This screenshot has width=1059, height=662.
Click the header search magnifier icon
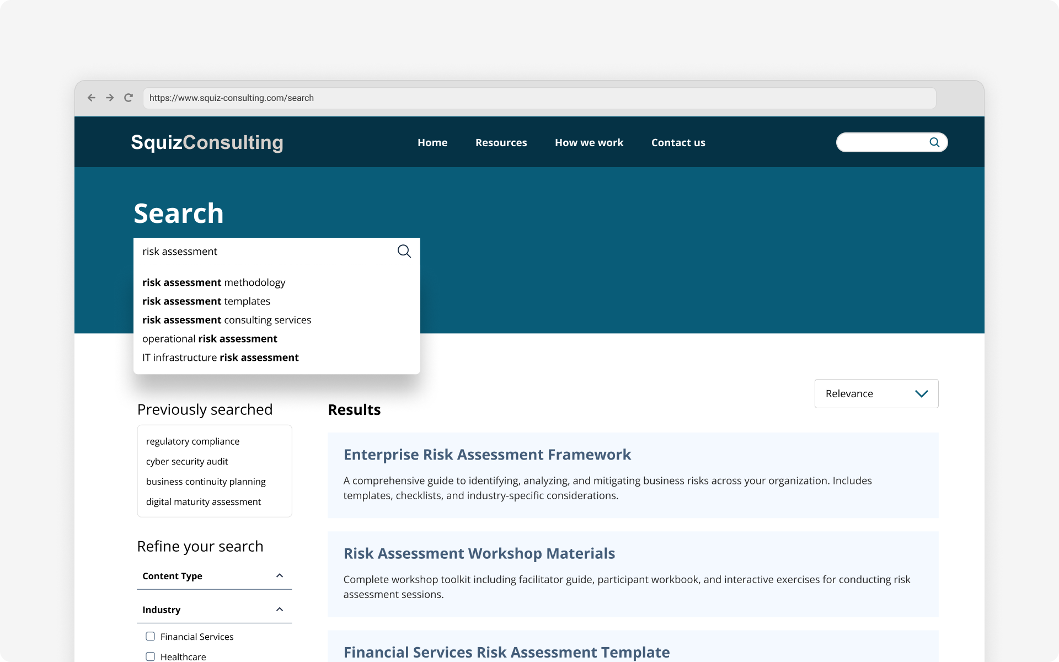[934, 142]
